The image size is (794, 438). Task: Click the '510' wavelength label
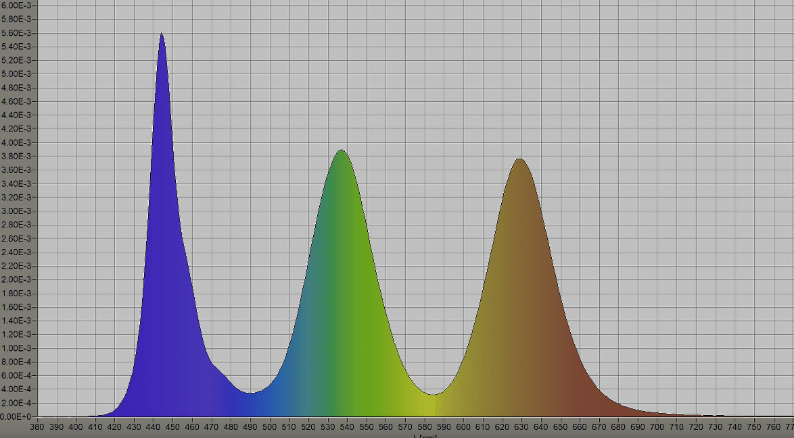tap(289, 427)
